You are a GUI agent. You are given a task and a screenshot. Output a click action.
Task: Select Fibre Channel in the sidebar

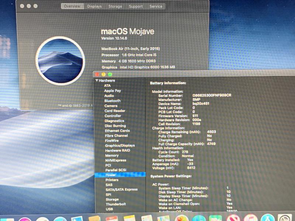click(x=116, y=136)
